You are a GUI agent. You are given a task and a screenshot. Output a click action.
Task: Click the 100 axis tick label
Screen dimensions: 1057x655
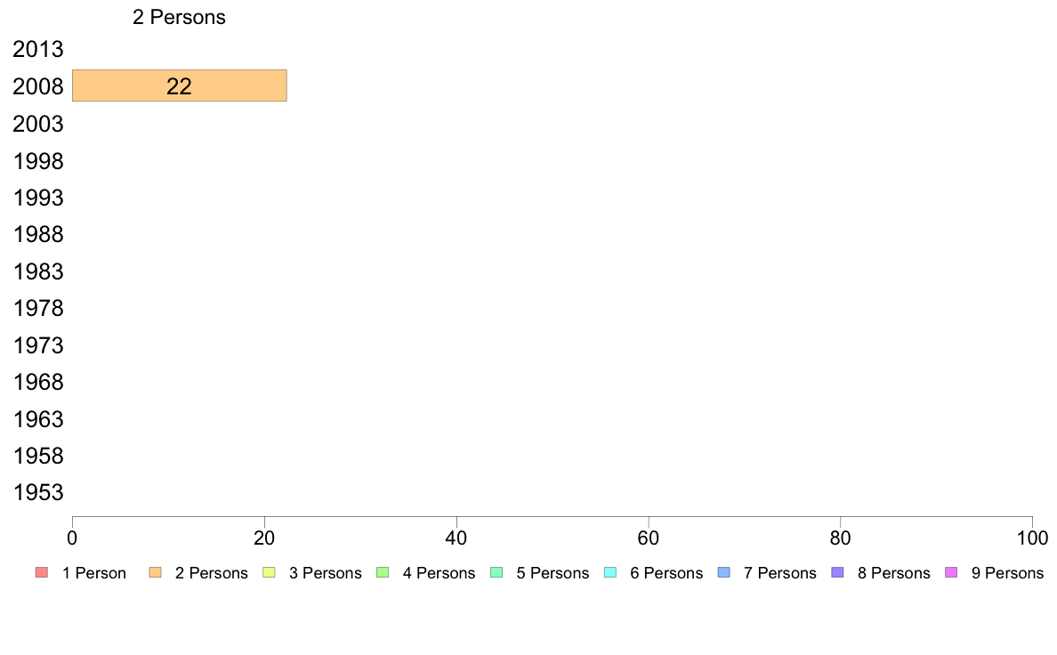coord(1032,538)
